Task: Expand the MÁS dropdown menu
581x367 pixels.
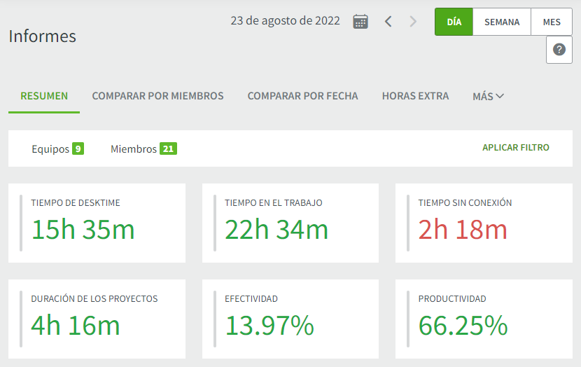Action: 488,97
